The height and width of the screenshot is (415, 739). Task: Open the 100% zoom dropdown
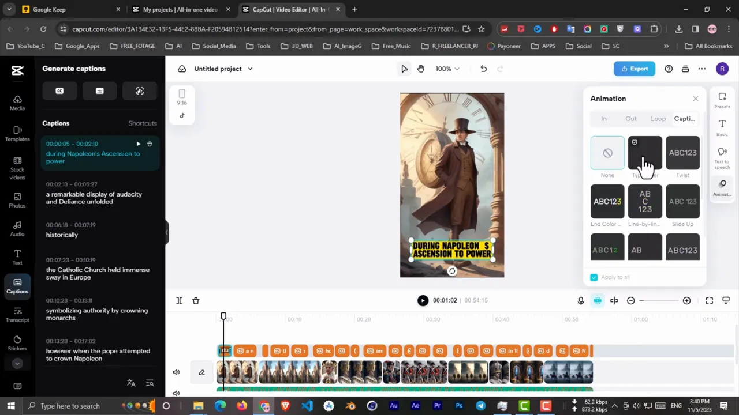click(447, 69)
